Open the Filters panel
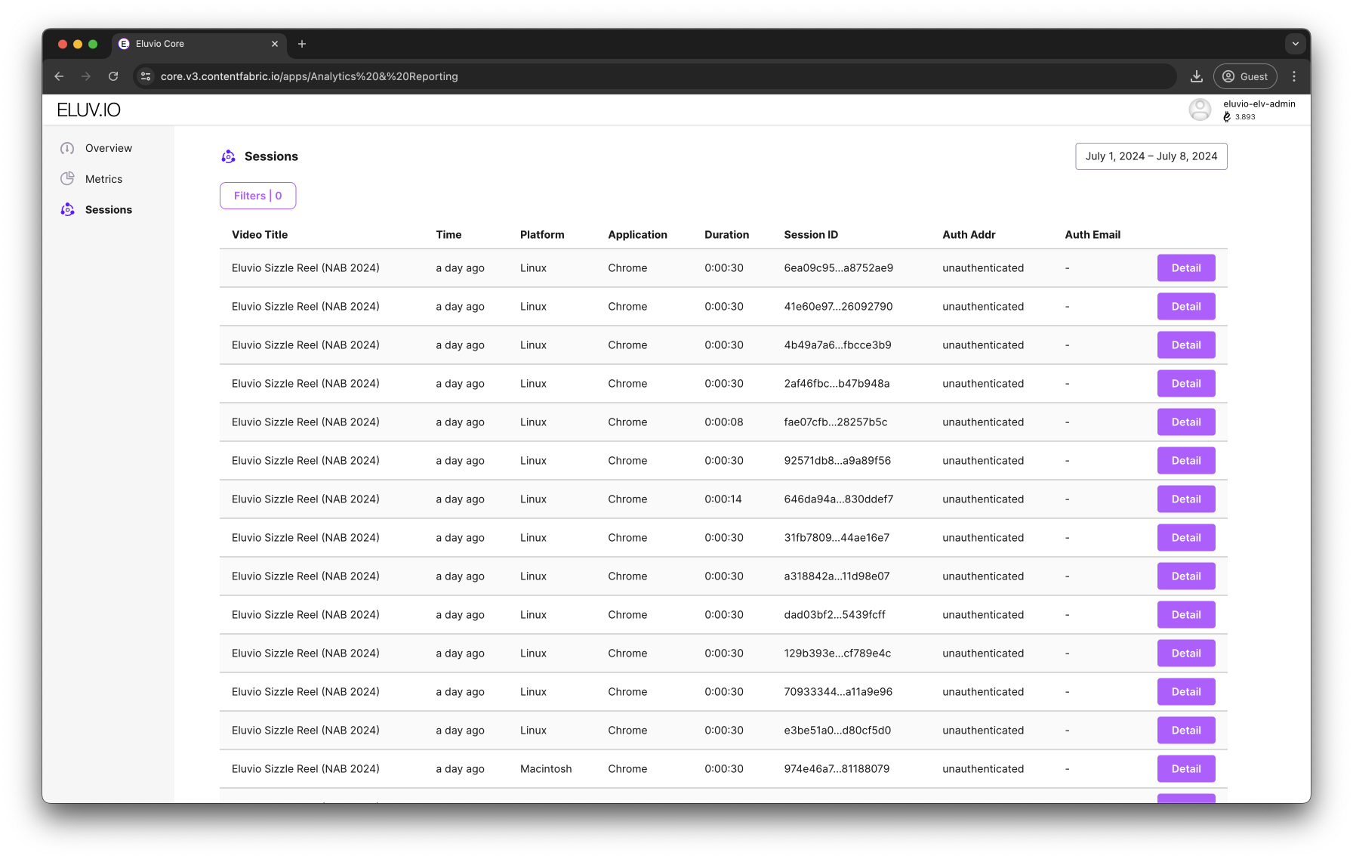Screen dimensions: 1353x859 coord(257,196)
